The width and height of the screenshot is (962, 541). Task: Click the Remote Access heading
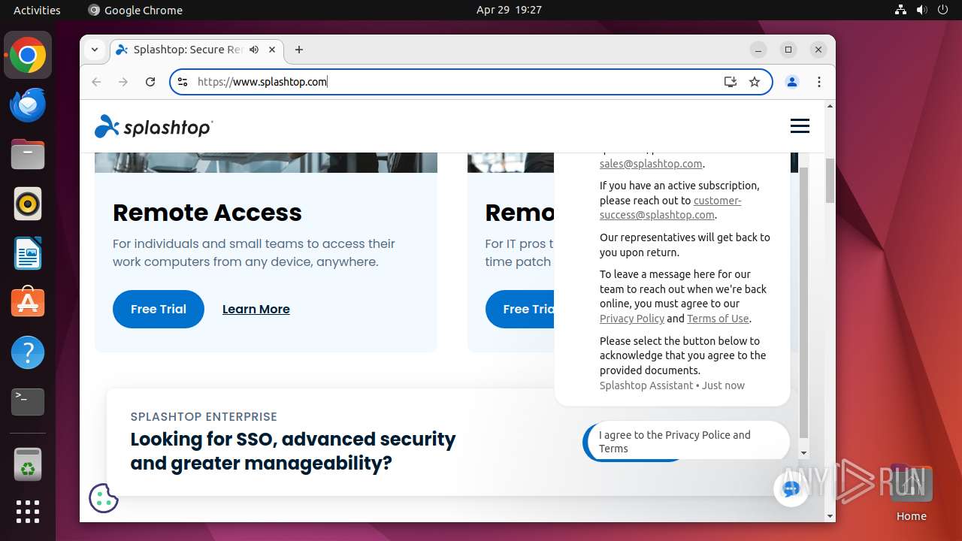207,213
